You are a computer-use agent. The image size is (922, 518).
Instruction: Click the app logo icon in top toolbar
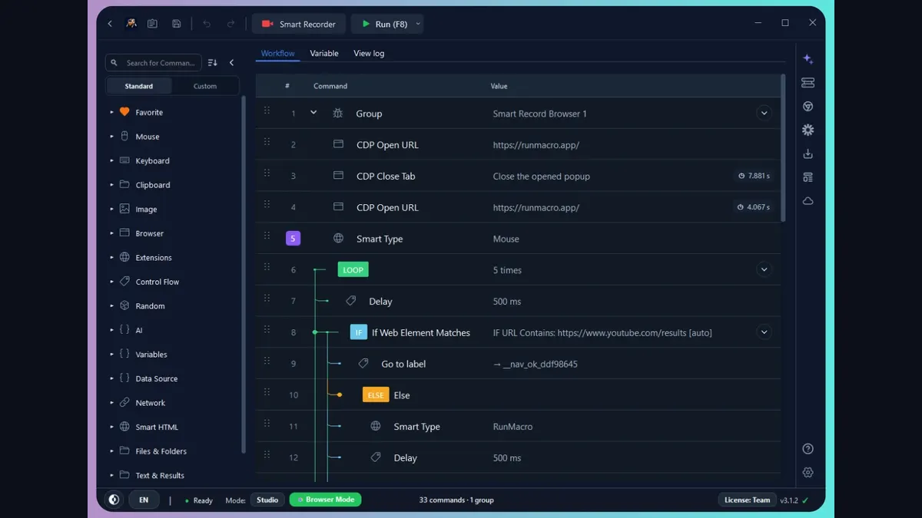131,24
